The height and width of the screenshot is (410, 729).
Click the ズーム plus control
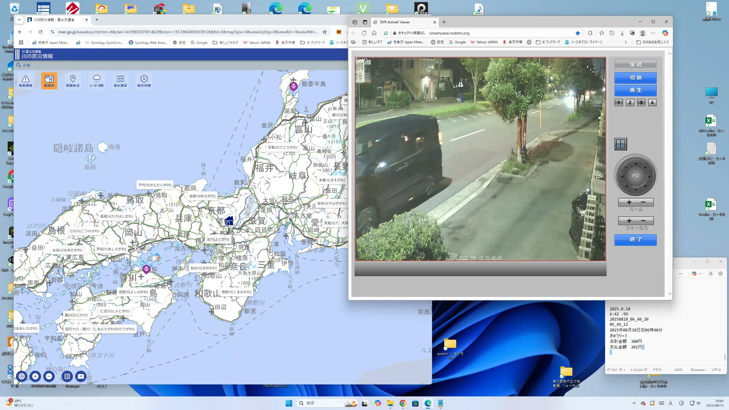click(629, 202)
